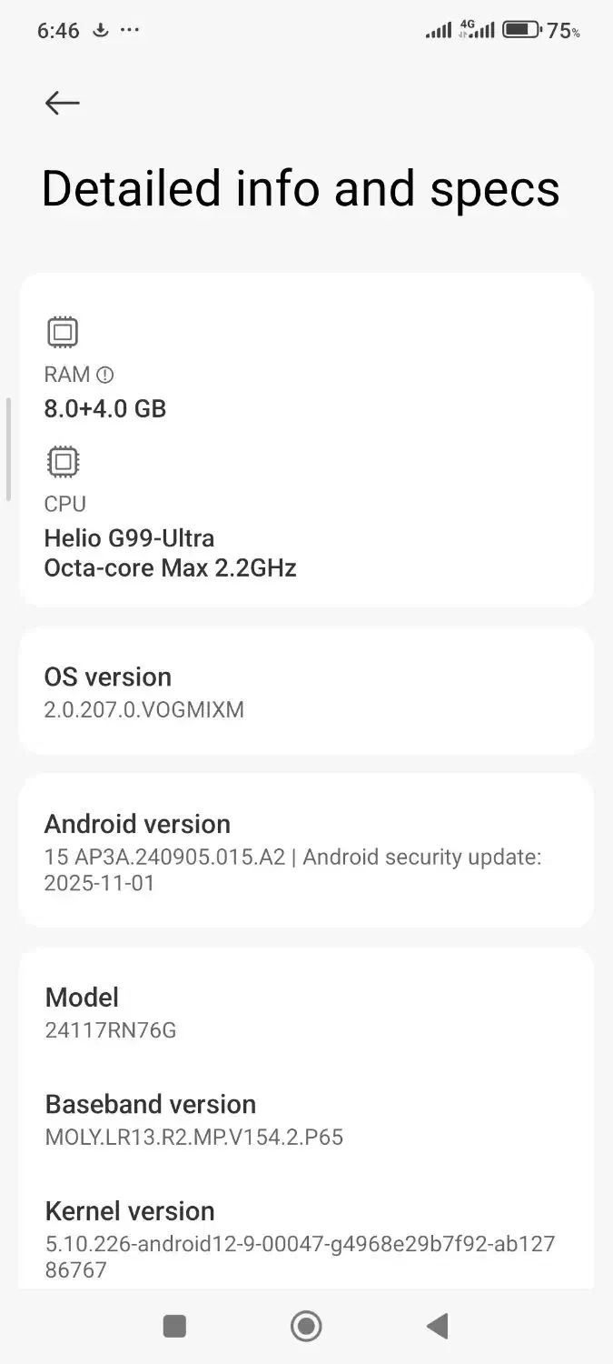
Task: Tap the download indicator in status bar
Action: click(101, 30)
